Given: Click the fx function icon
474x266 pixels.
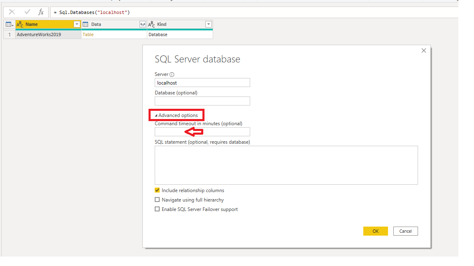Looking at the screenshot, I should coord(41,12).
